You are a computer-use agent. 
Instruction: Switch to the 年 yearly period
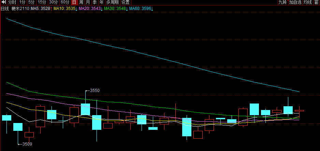[101, 2]
